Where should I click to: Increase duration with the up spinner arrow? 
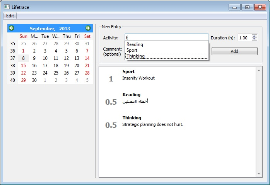(254, 36)
